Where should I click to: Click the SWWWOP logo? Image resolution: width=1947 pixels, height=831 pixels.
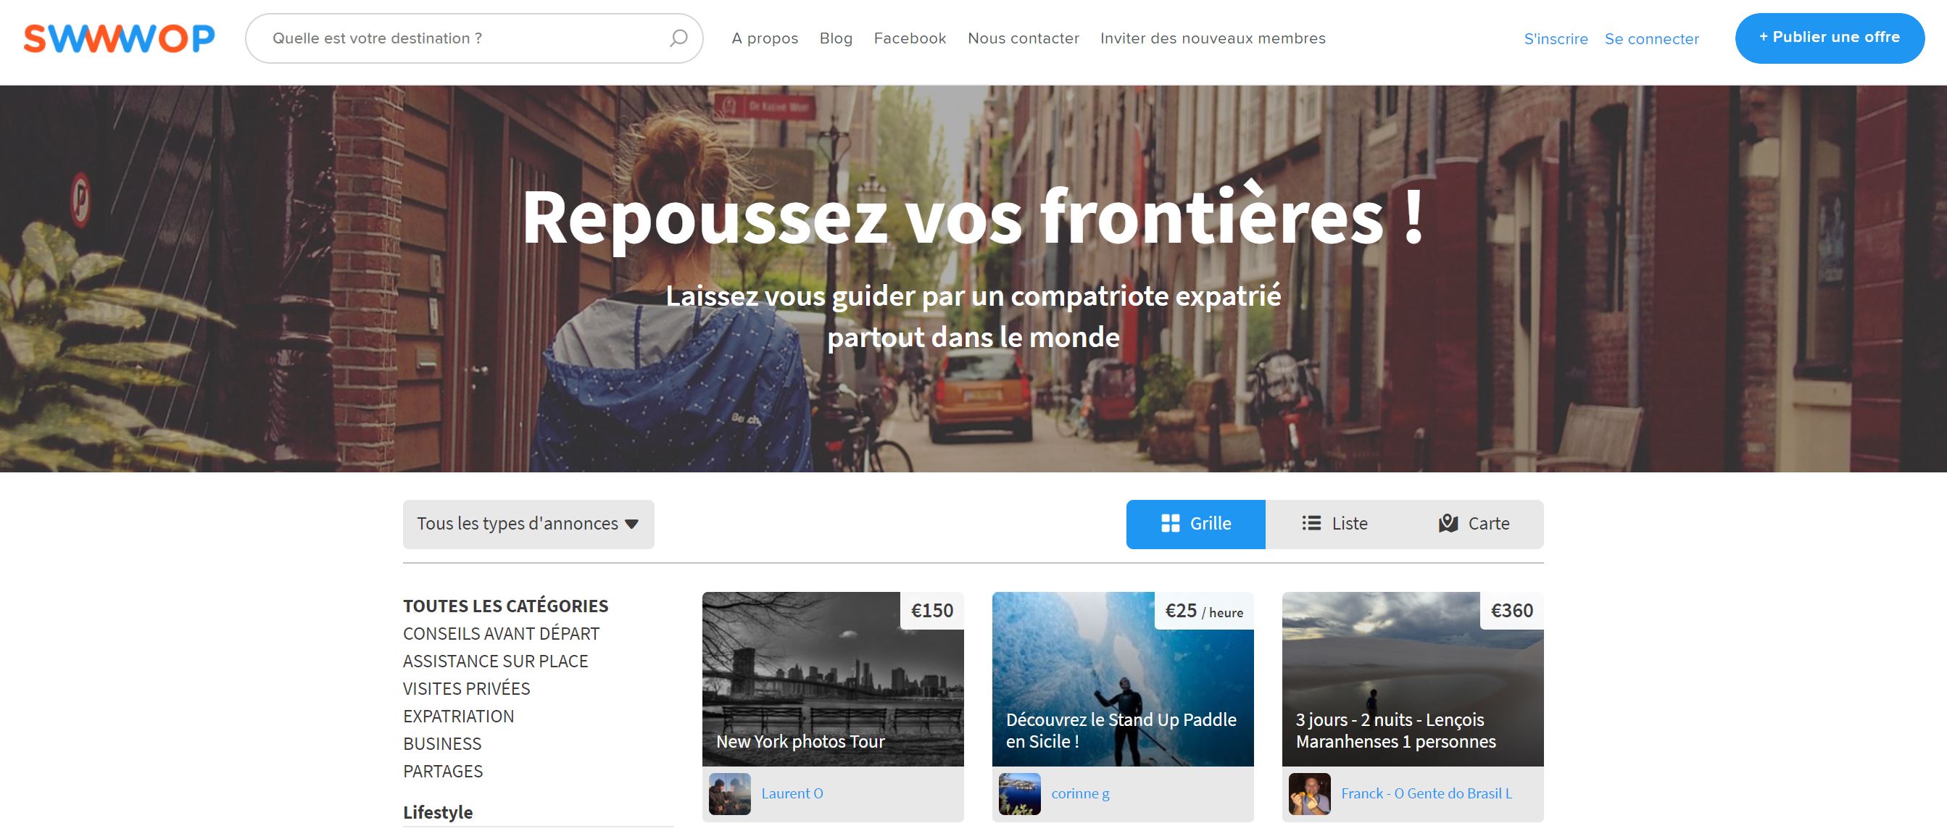[x=120, y=38]
